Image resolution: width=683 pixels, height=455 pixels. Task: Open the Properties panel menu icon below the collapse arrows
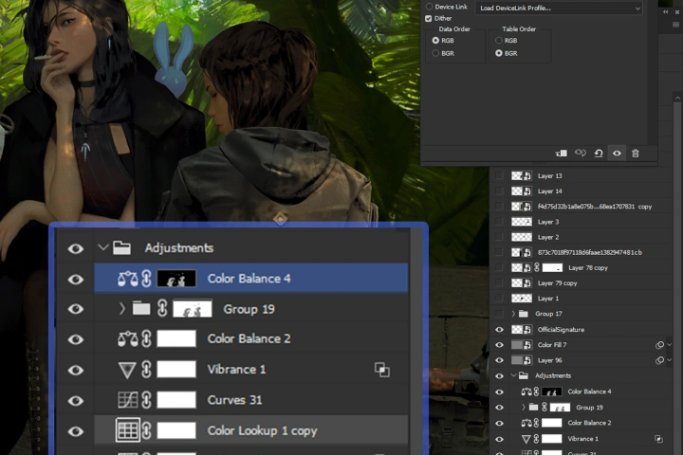click(675, 25)
